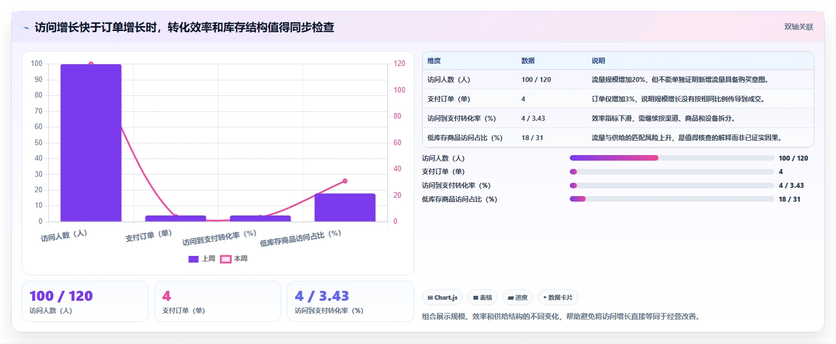
Task: Toggle the 上周 legend item
Action: click(x=202, y=259)
